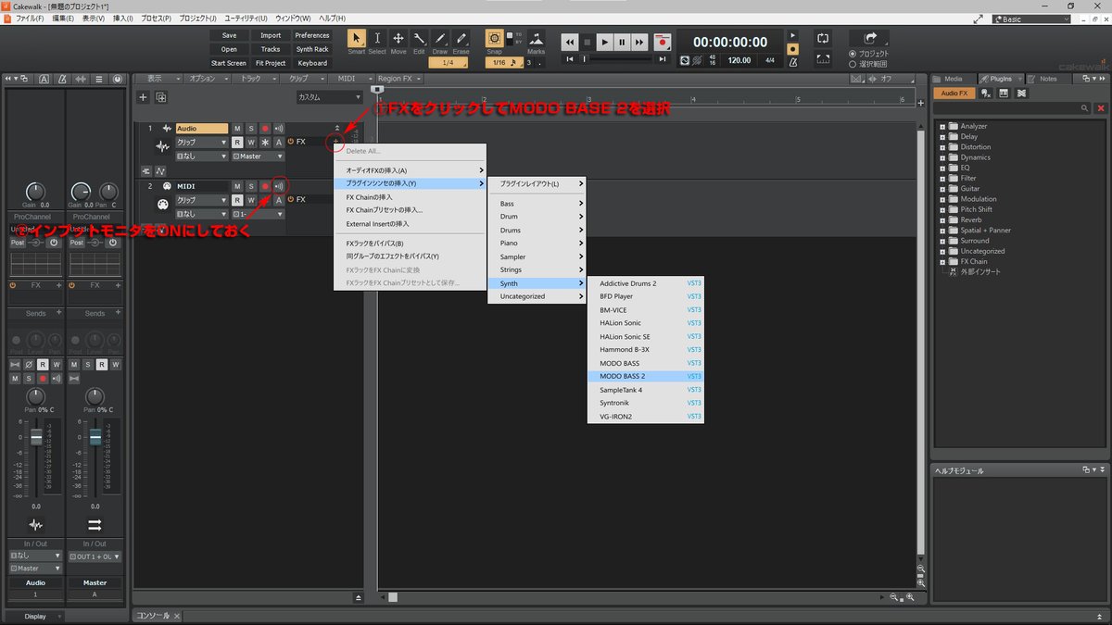This screenshot has height=625, width=1112.
Task: Fast forward the transport
Action: (639, 42)
